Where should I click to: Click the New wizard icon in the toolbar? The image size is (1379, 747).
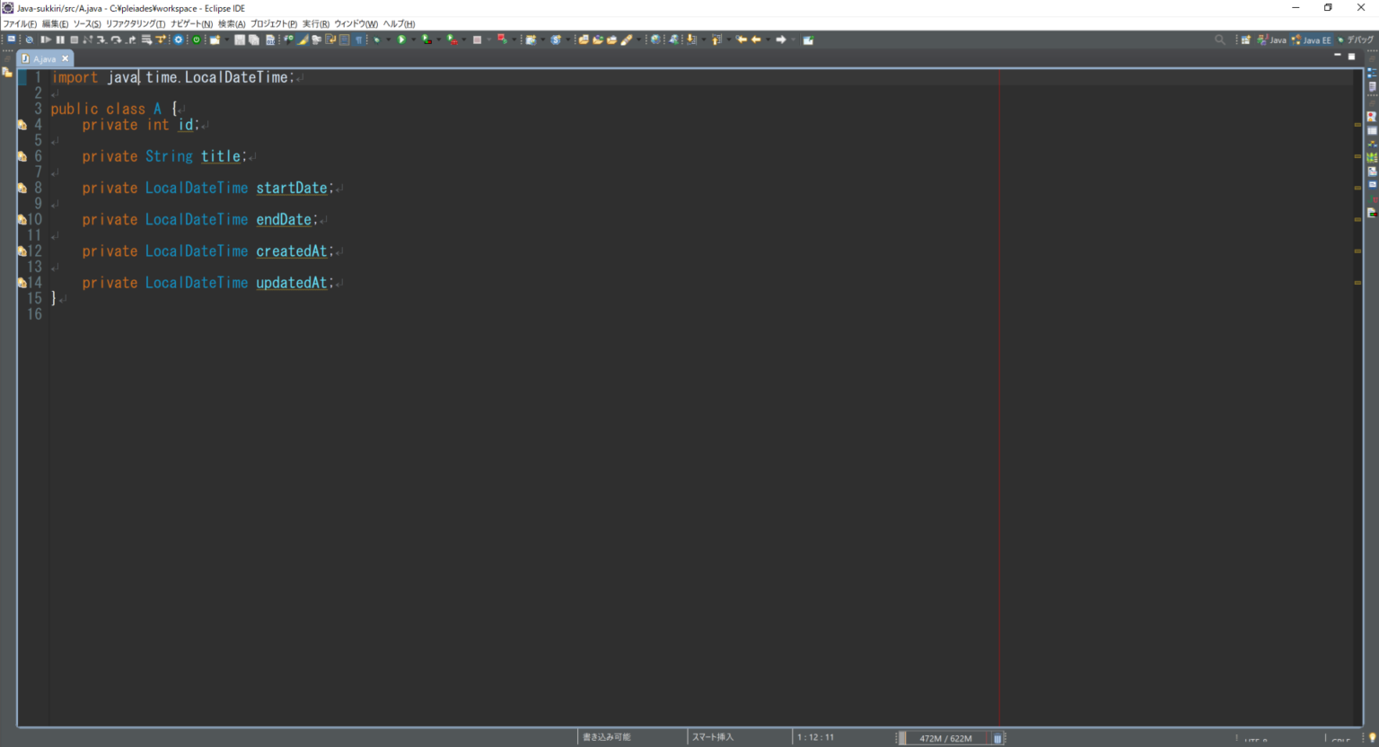coord(215,39)
